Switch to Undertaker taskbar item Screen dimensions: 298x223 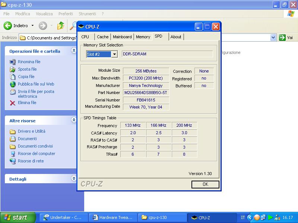[x=64, y=217]
